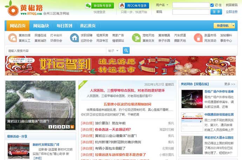
Task: Click the orange chat-bubble category icon
Action: pyautogui.click(x=13, y=38)
